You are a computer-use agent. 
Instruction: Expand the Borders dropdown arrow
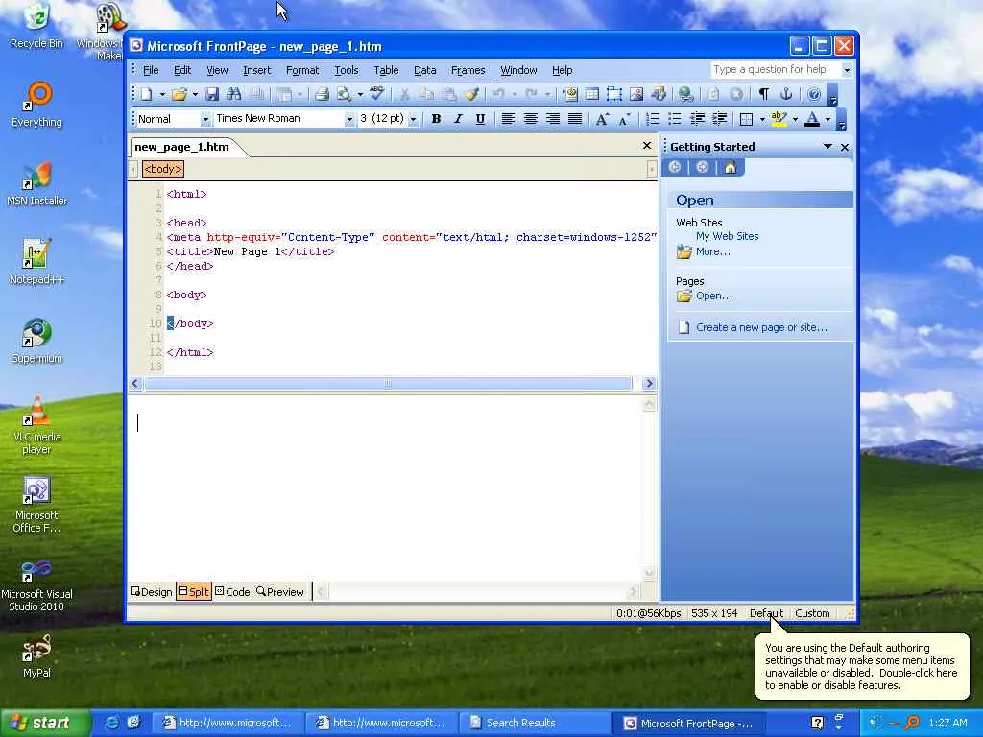pyautogui.click(x=762, y=119)
